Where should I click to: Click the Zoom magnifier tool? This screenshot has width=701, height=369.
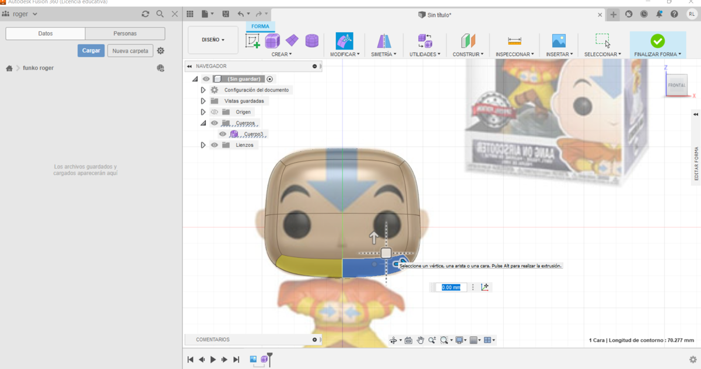(432, 340)
